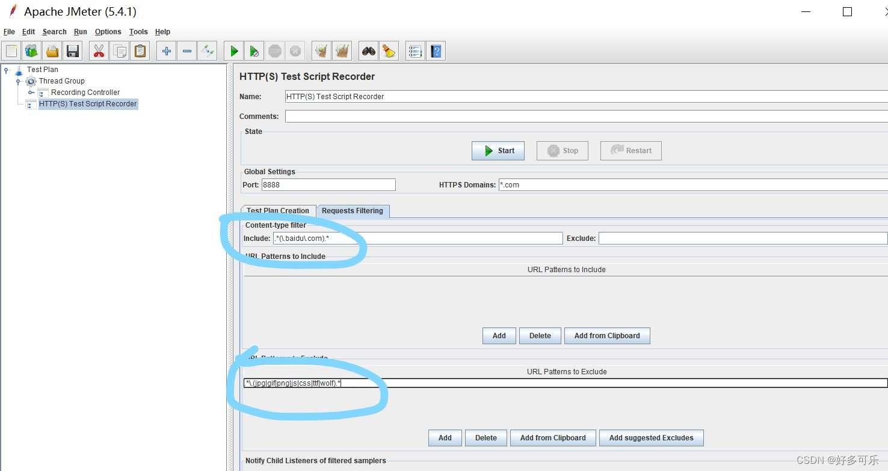The image size is (888, 471).
Task: Open the Help question mark icon
Action: pos(436,51)
